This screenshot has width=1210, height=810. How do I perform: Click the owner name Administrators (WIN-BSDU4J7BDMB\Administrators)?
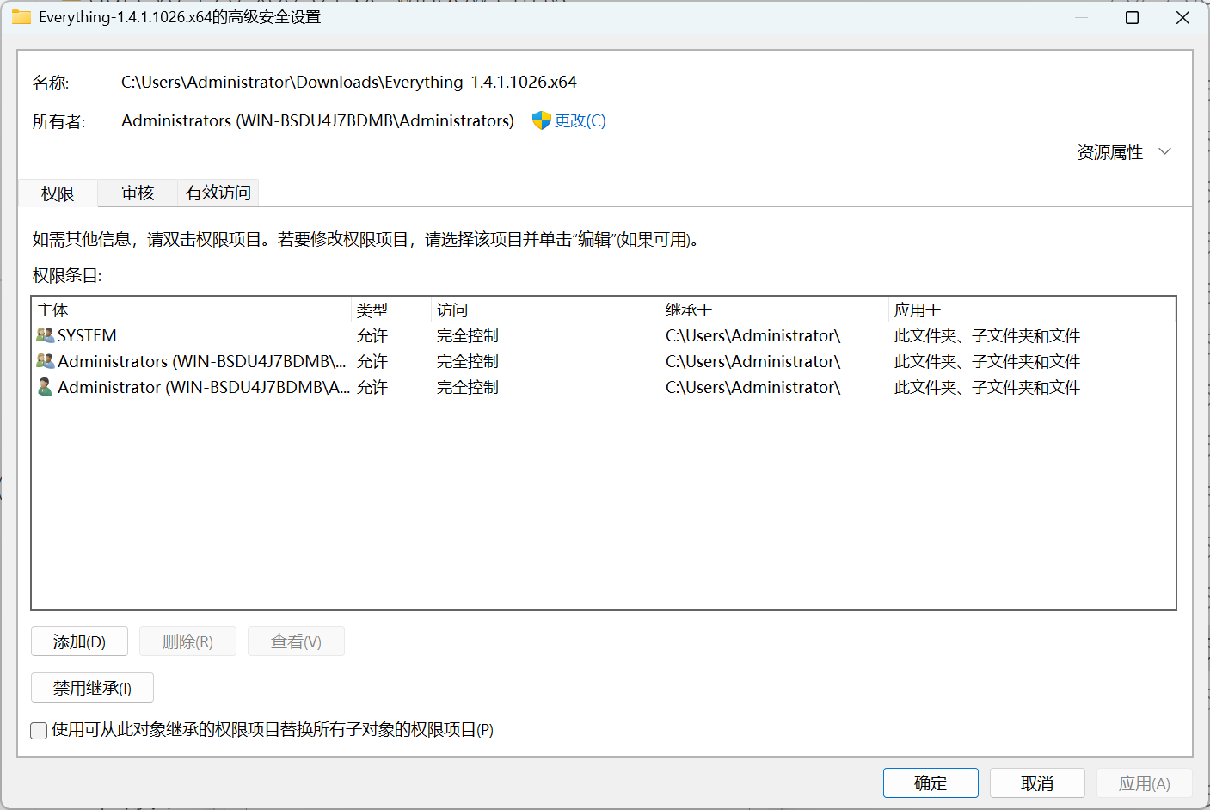[x=317, y=120]
